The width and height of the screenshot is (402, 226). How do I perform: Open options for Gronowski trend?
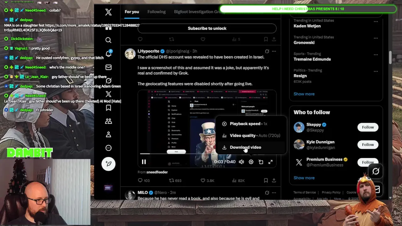click(376, 38)
